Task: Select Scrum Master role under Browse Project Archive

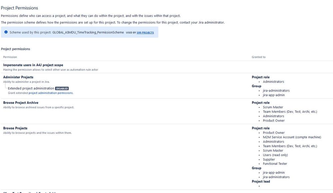Action: [272, 107]
